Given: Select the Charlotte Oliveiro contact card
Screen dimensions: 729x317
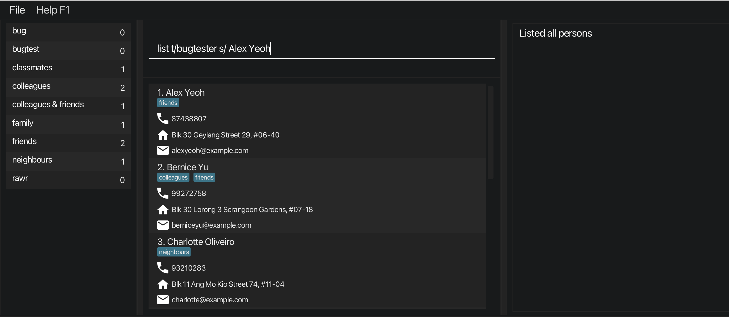Looking at the screenshot, I should 317,270.
